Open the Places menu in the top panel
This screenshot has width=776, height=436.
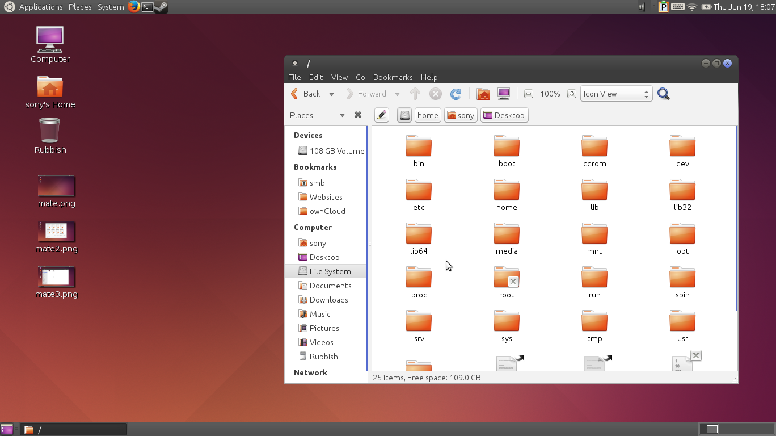pos(79,7)
